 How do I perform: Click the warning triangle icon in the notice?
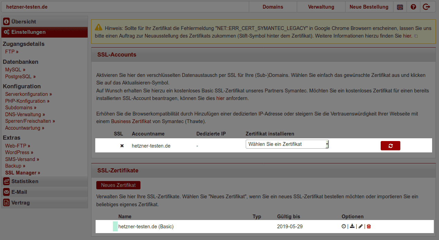99,27
